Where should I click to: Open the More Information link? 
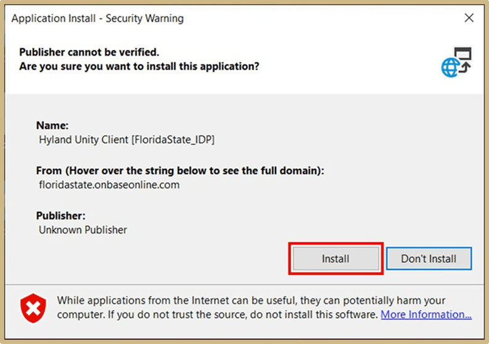click(x=426, y=314)
